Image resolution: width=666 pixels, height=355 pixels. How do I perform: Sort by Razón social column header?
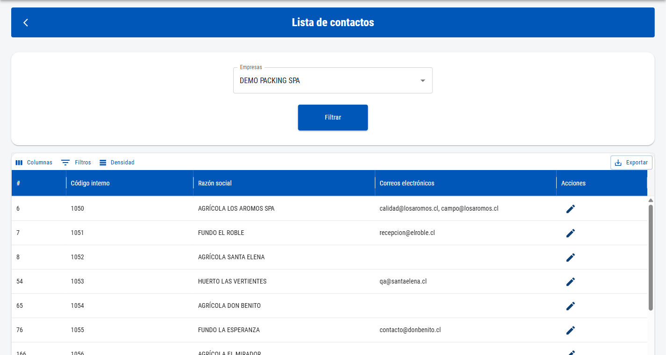284,183
